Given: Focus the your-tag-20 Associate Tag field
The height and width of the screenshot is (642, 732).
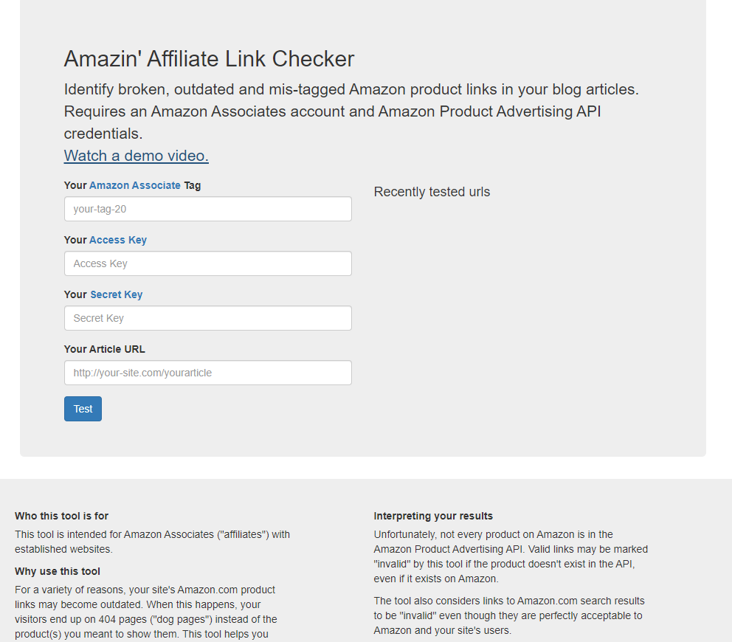Looking at the screenshot, I should (207, 209).
